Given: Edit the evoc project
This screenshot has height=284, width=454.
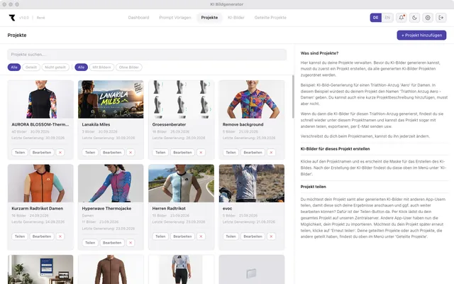Looking at the screenshot, I should click(253, 236).
